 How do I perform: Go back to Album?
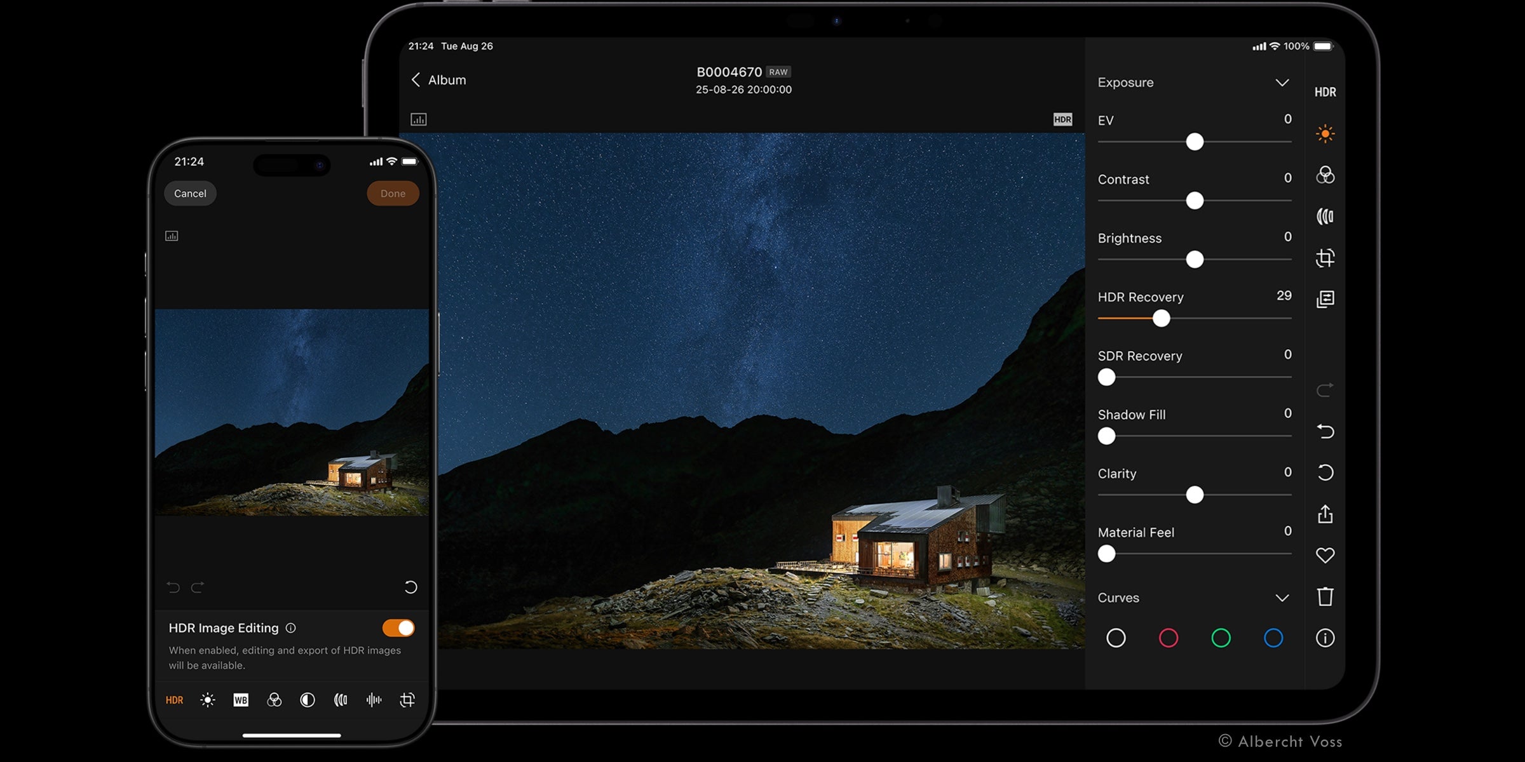tap(438, 80)
